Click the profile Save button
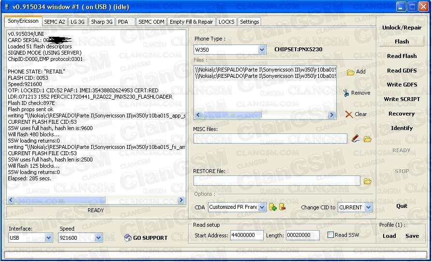 tap(412, 236)
